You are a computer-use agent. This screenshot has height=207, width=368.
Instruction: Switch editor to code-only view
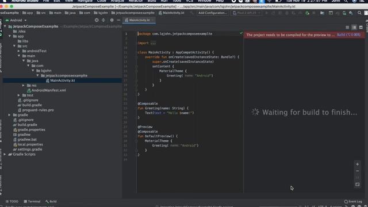[x=347, y=28]
